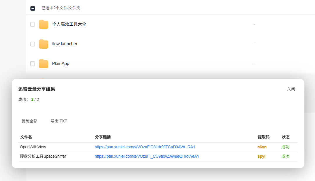Viewport: 315px width, 181px height.
Task: Click the 成功: 2 / 2 counter
Action: click(29, 100)
